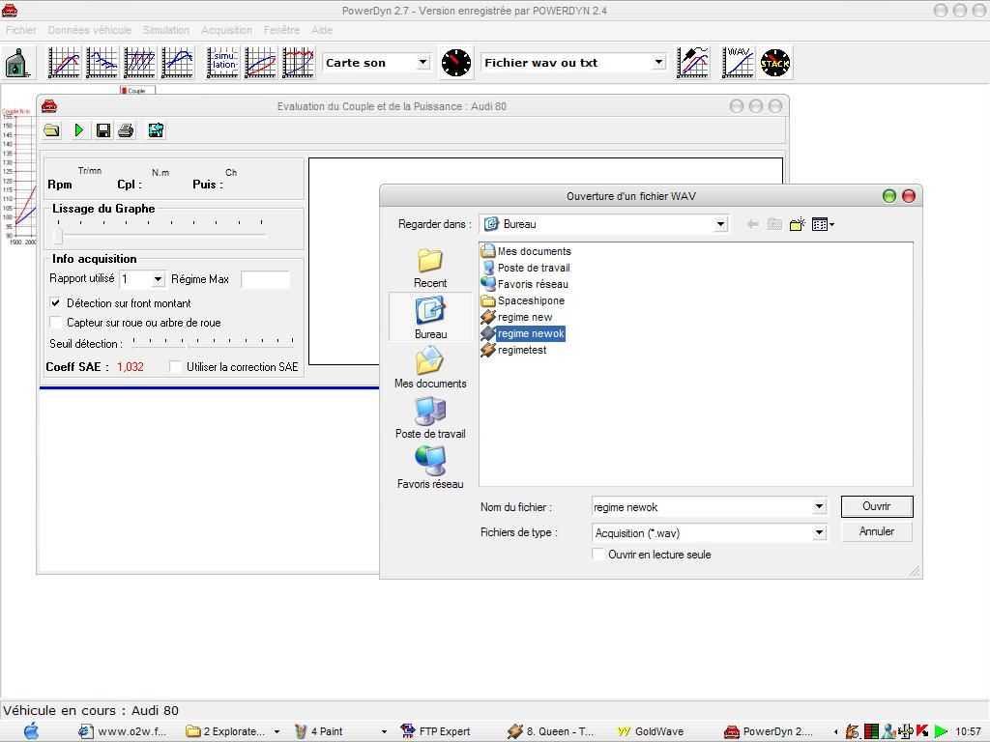Click the printer icon in Evaluation window
The height and width of the screenshot is (742, 990).
(x=126, y=130)
